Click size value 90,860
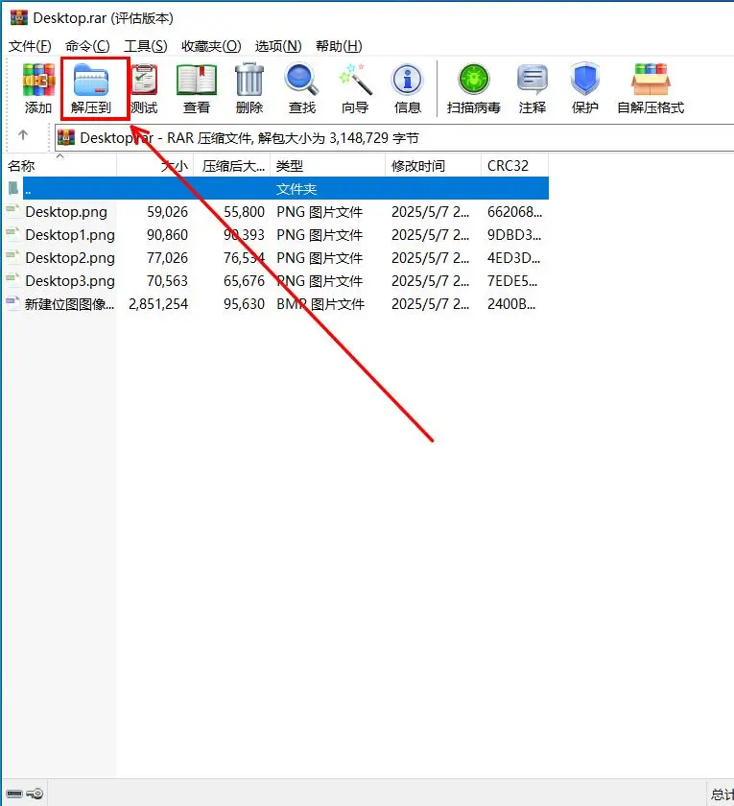The height and width of the screenshot is (806, 734). coord(167,235)
